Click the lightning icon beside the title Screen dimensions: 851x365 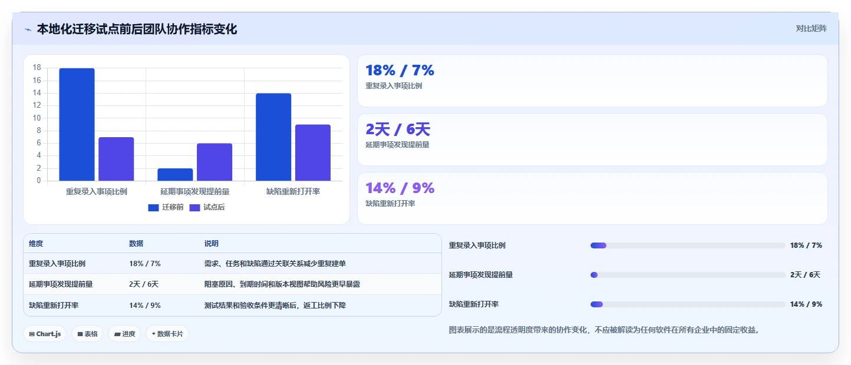28,29
